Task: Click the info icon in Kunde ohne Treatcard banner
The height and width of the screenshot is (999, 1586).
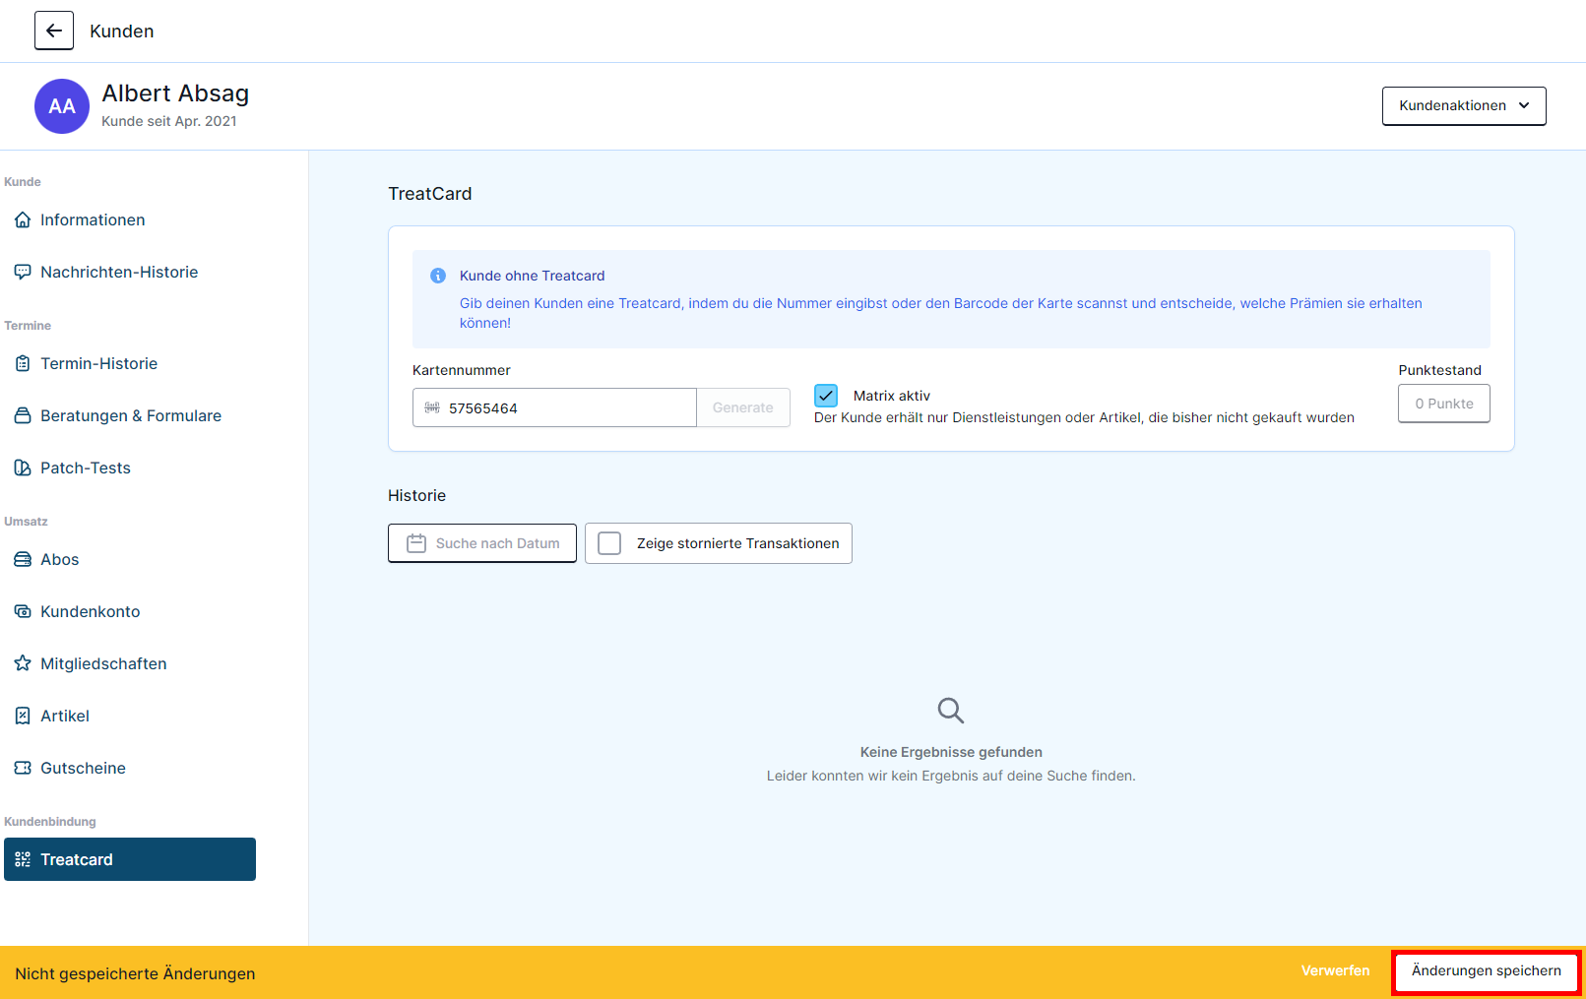Action: click(x=438, y=276)
